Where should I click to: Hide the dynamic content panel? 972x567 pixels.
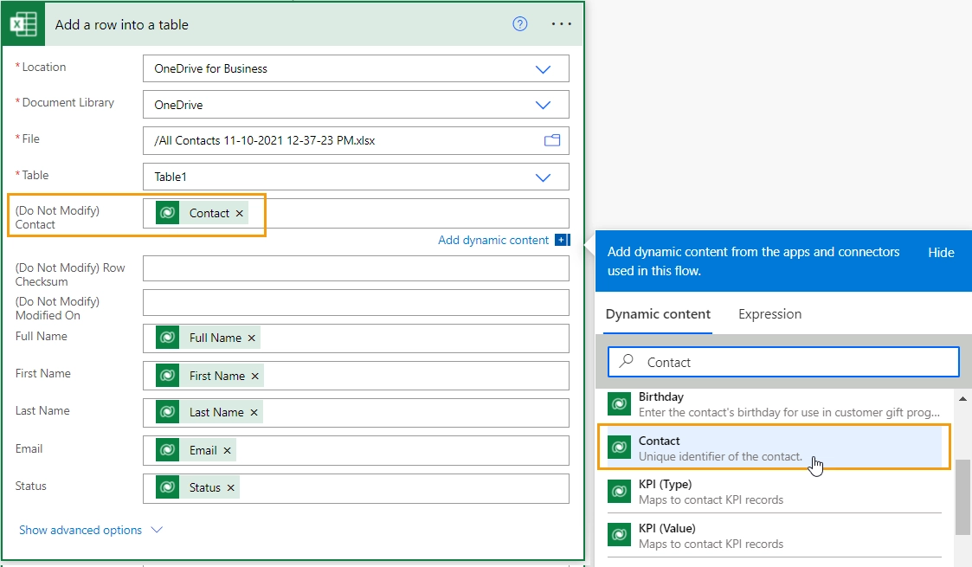(x=941, y=252)
